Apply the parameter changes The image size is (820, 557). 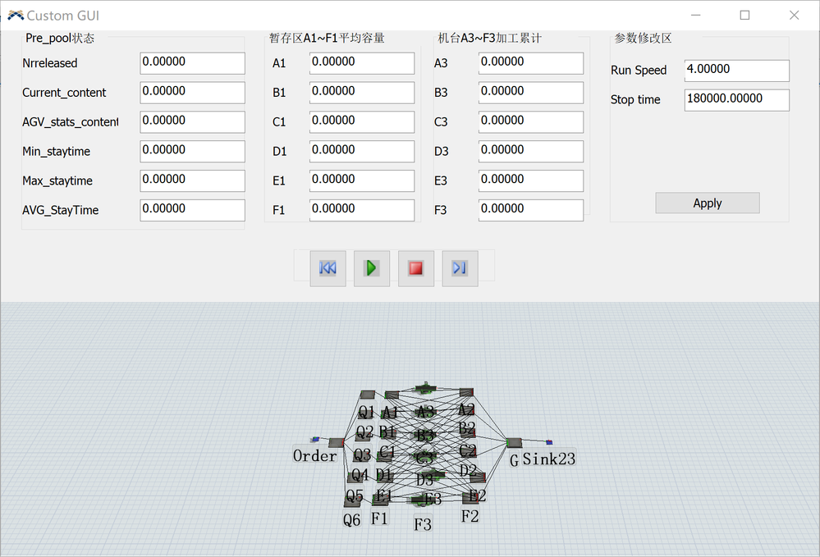pyautogui.click(x=707, y=203)
